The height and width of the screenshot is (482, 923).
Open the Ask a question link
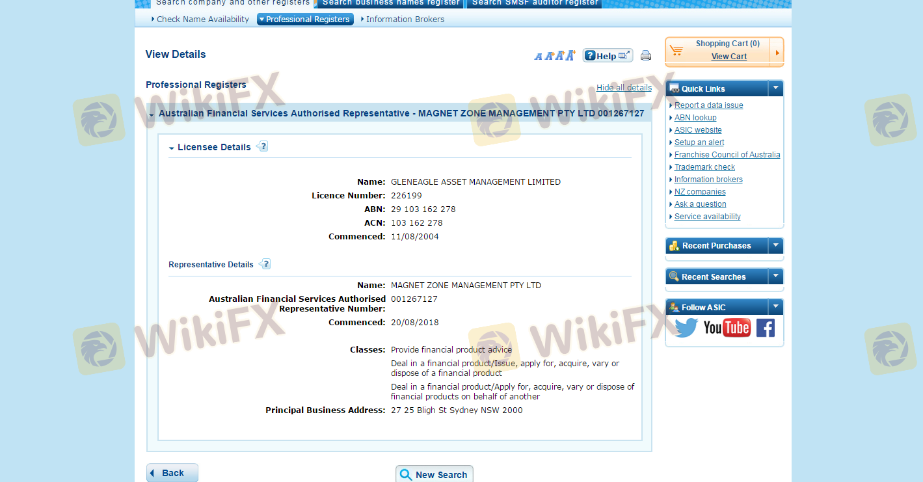coord(700,204)
